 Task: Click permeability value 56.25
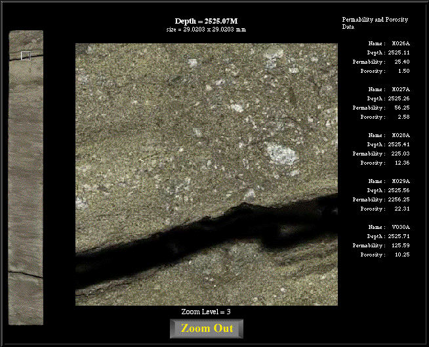point(402,108)
